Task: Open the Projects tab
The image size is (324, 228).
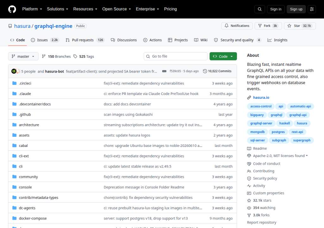Action: 178,40
